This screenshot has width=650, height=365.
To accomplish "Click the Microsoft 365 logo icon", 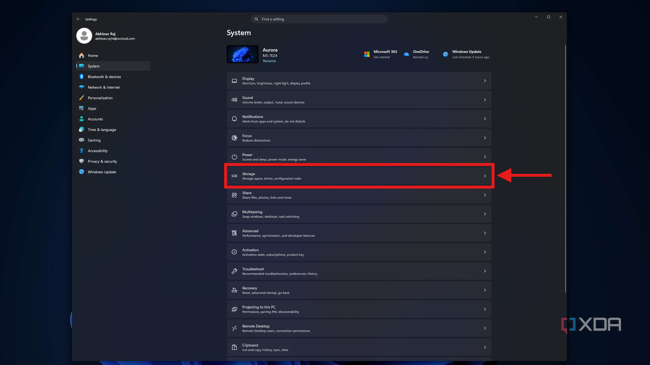I will (367, 54).
